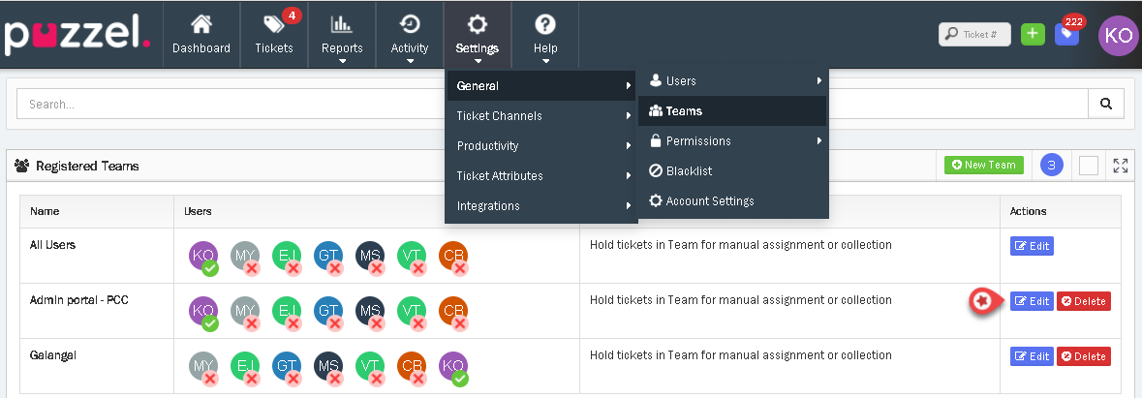Viewport: 1142px width, 398px height.
Task: Toggle CB user in Admin portal - PCC row
Action: coord(453,311)
